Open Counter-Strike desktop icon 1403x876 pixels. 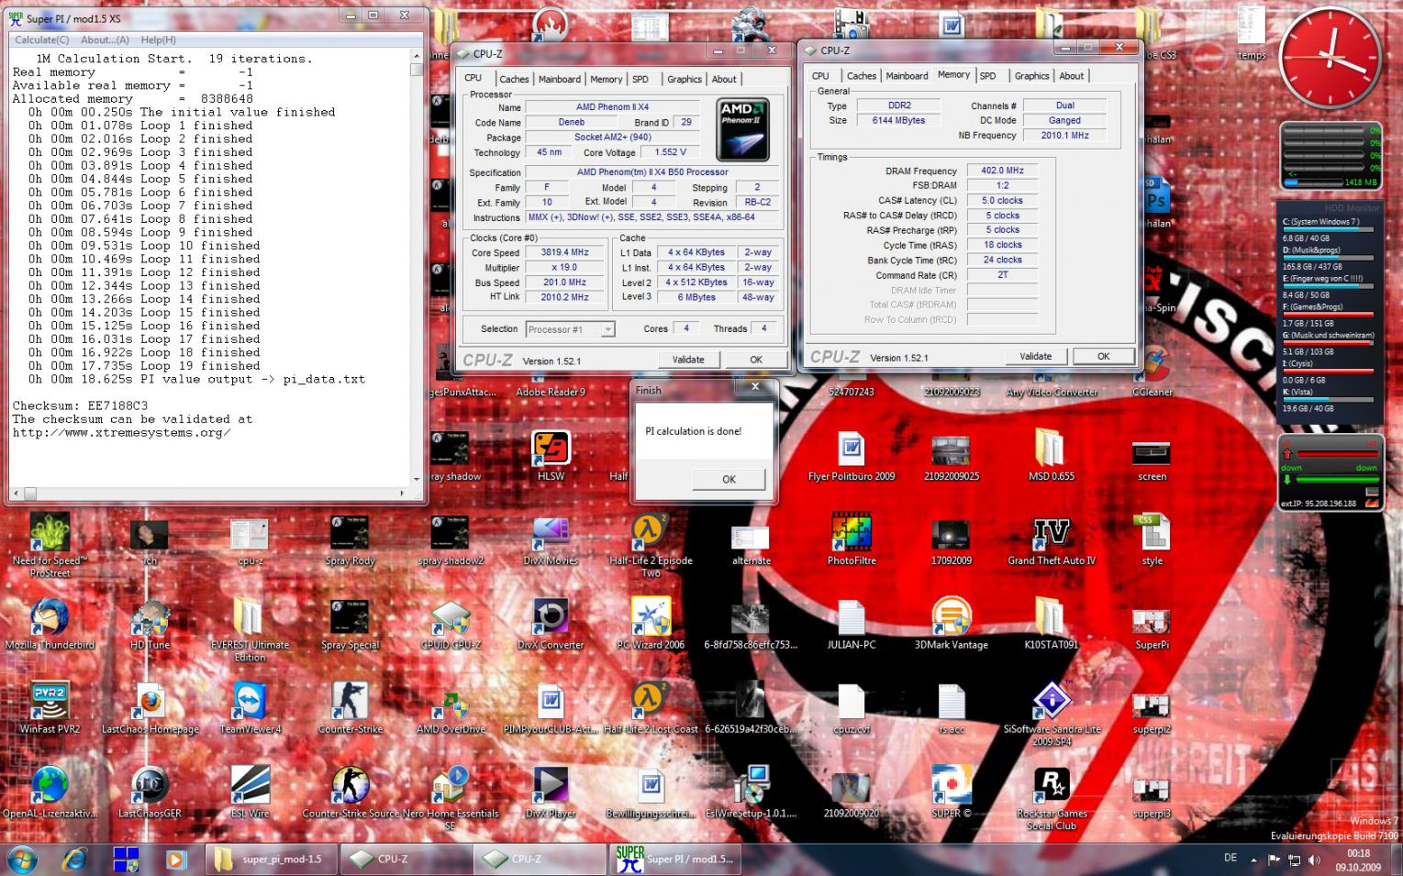[x=350, y=706]
